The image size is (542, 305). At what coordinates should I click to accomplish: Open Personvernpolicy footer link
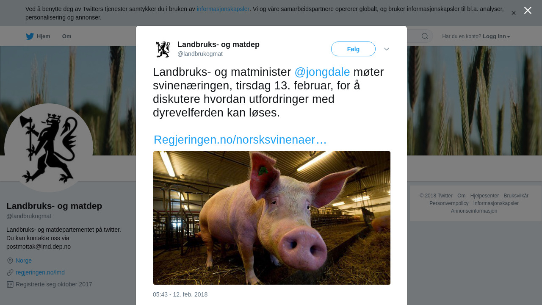tap(449, 203)
